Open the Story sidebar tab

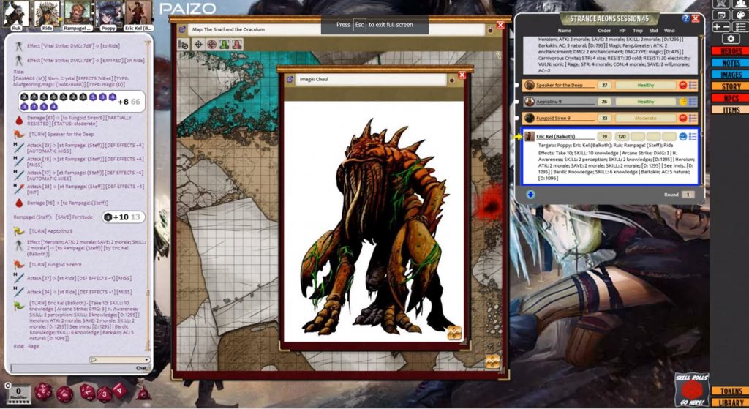[x=730, y=86]
